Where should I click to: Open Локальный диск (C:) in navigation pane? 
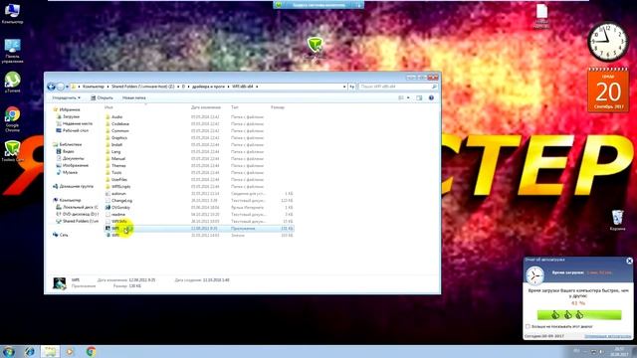click(80, 207)
